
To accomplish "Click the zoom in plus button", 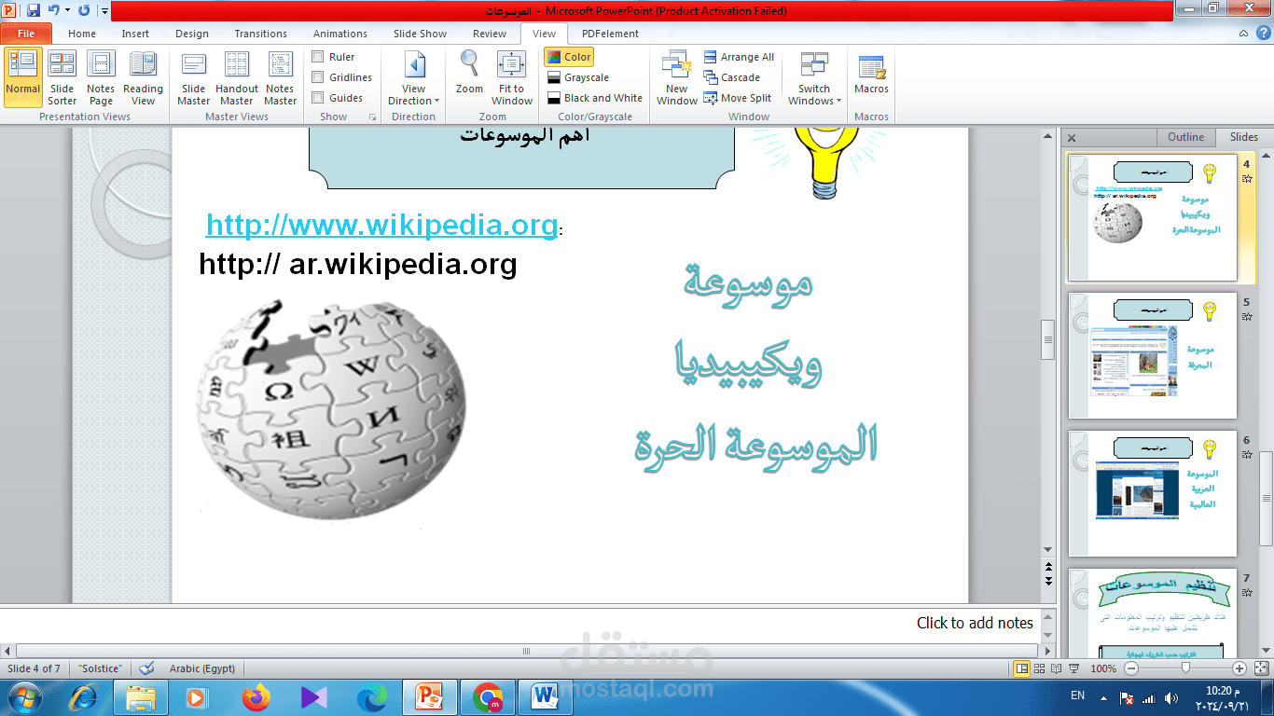I will coord(1239,668).
